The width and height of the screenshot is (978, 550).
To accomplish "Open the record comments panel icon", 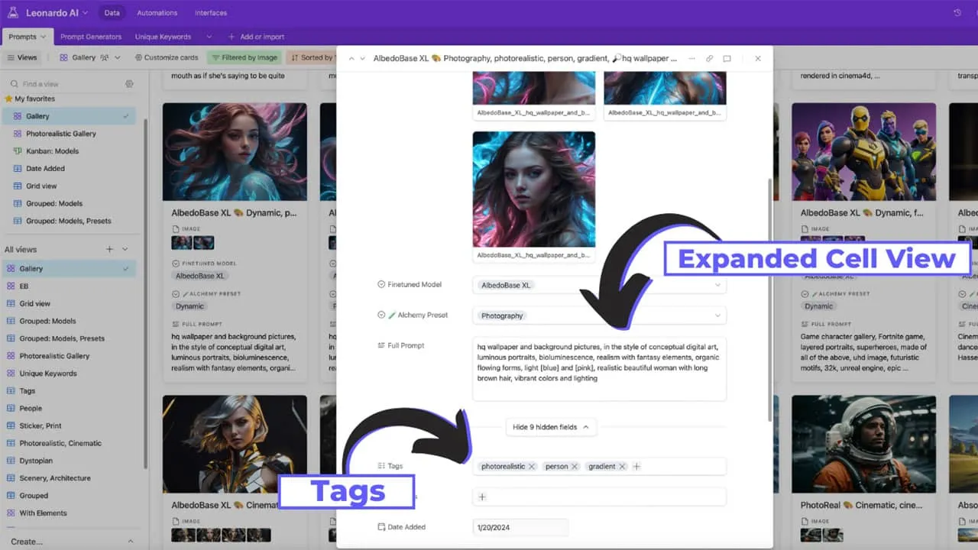I will (727, 58).
